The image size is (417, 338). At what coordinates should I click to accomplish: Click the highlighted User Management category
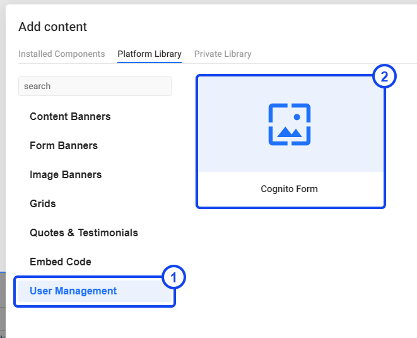95,291
